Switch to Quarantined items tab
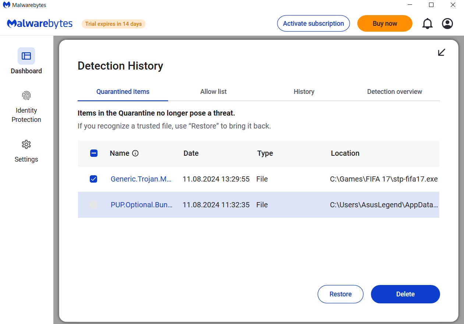 [123, 92]
